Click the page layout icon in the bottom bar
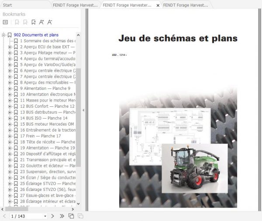262x221 pixels. tap(71, 216)
